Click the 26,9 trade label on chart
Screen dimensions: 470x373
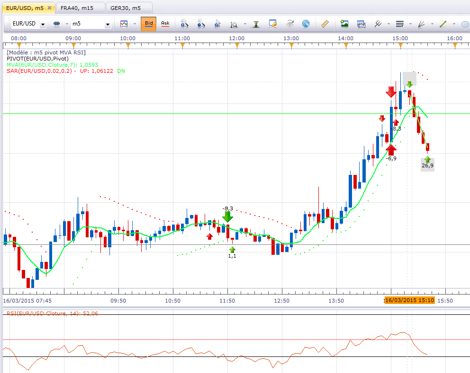427,165
